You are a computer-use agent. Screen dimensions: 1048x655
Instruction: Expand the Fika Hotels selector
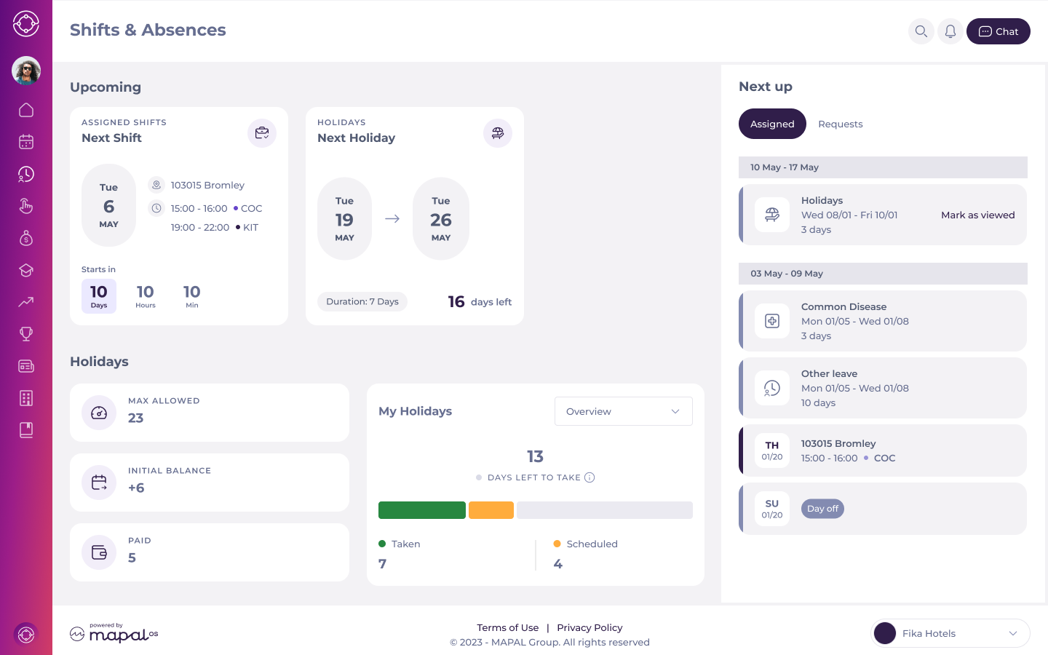[x=950, y=633]
